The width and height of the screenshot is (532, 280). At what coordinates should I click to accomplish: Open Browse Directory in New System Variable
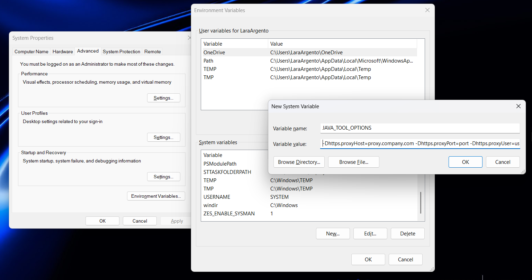(x=299, y=162)
